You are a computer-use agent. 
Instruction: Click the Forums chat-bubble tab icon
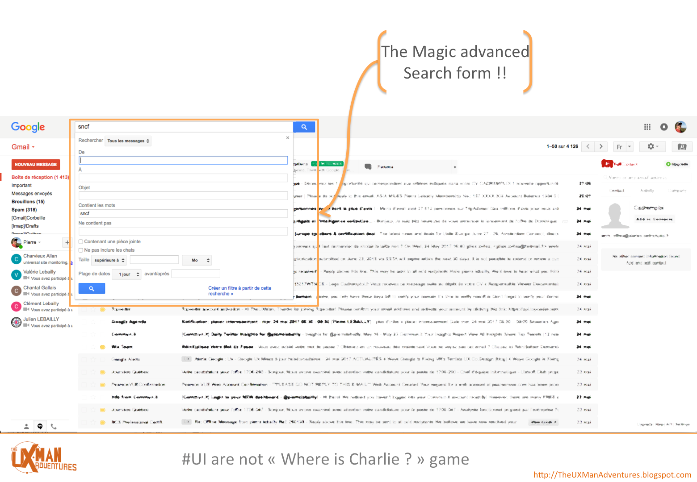point(368,166)
